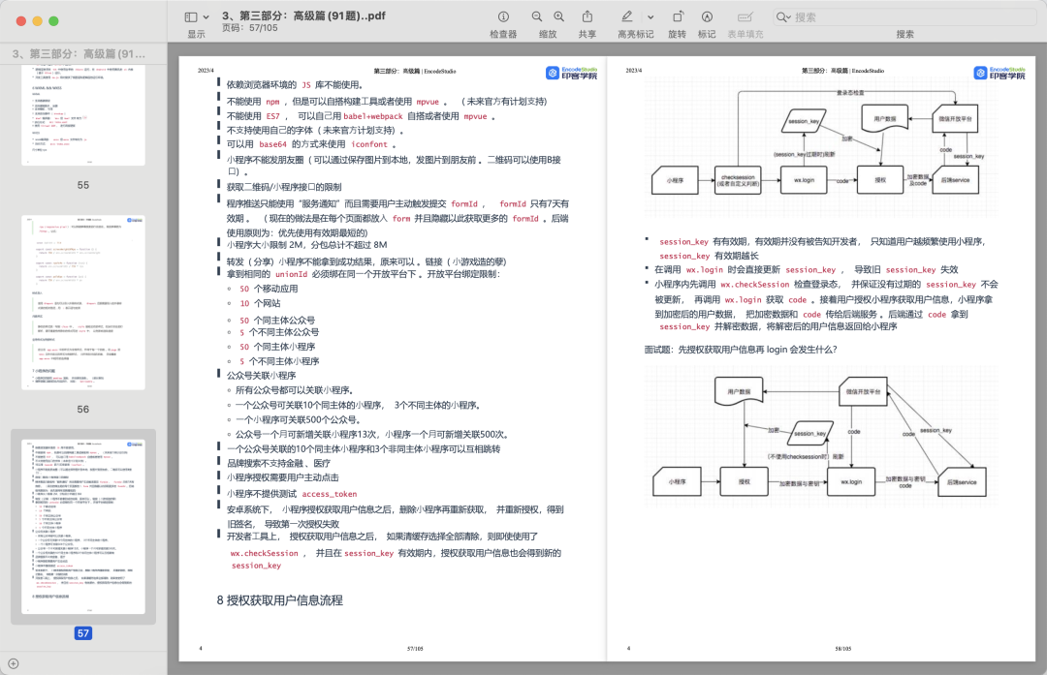Click the page number label 57 badge
This screenshot has height=675, width=1047.
point(83,633)
